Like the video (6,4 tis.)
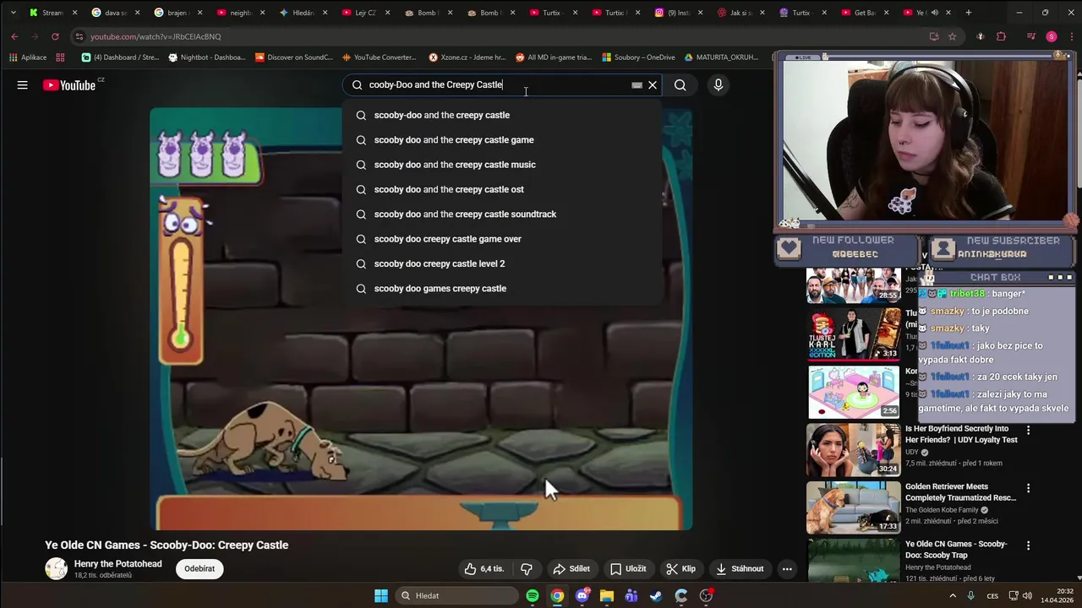The width and height of the screenshot is (1082, 608). coord(484,568)
